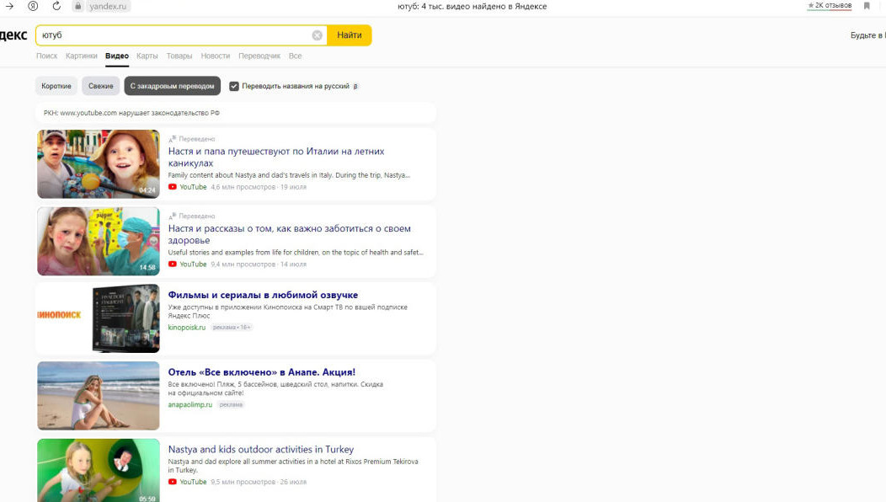Image resolution: width=886 pixels, height=502 pixels.
Task: Switch to the 'Картинки' tab
Action: click(x=82, y=56)
